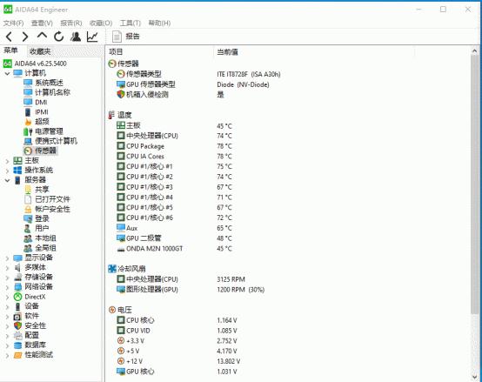Open the user icon in toolbar
Image resolution: width=482 pixels, height=382 pixels.
click(x=76, y=37)
